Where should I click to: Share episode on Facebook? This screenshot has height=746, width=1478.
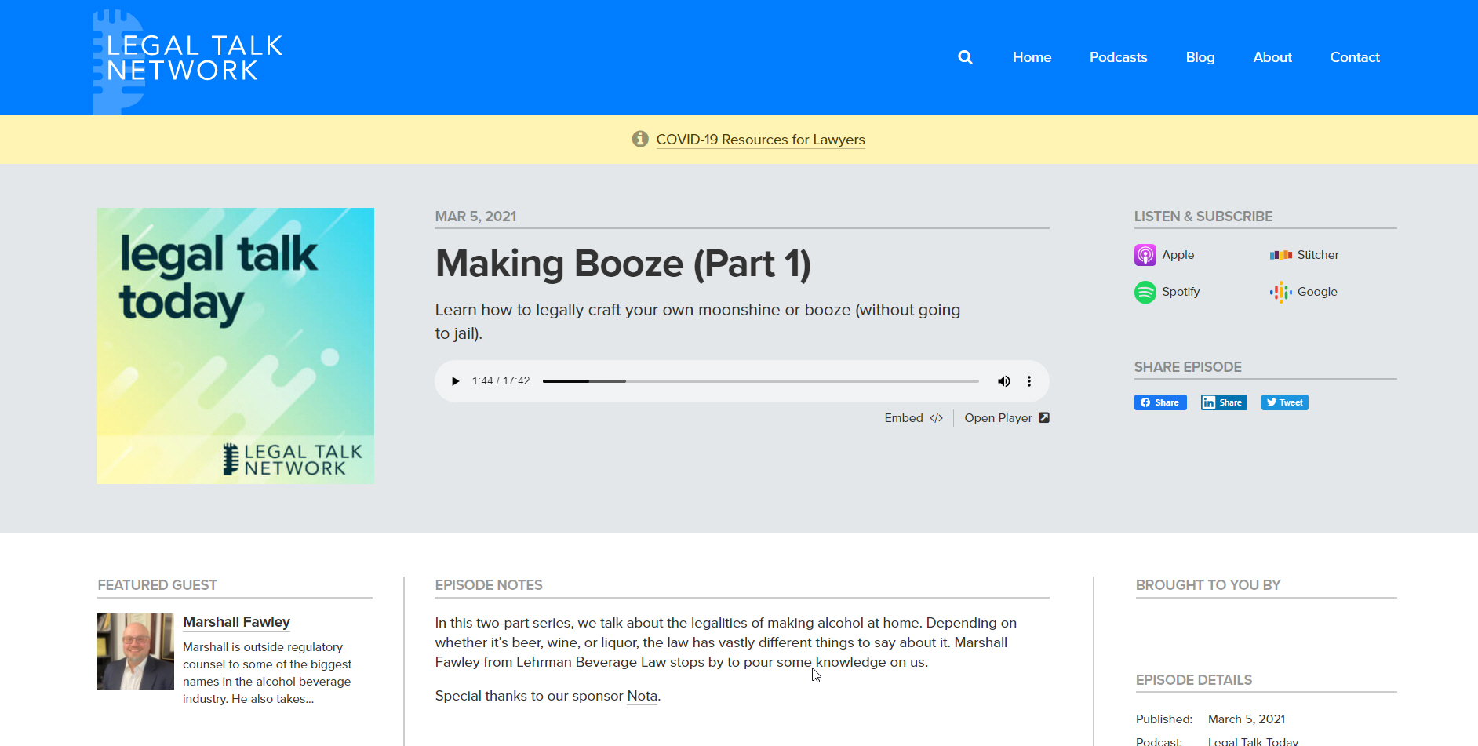point(1160,402)
